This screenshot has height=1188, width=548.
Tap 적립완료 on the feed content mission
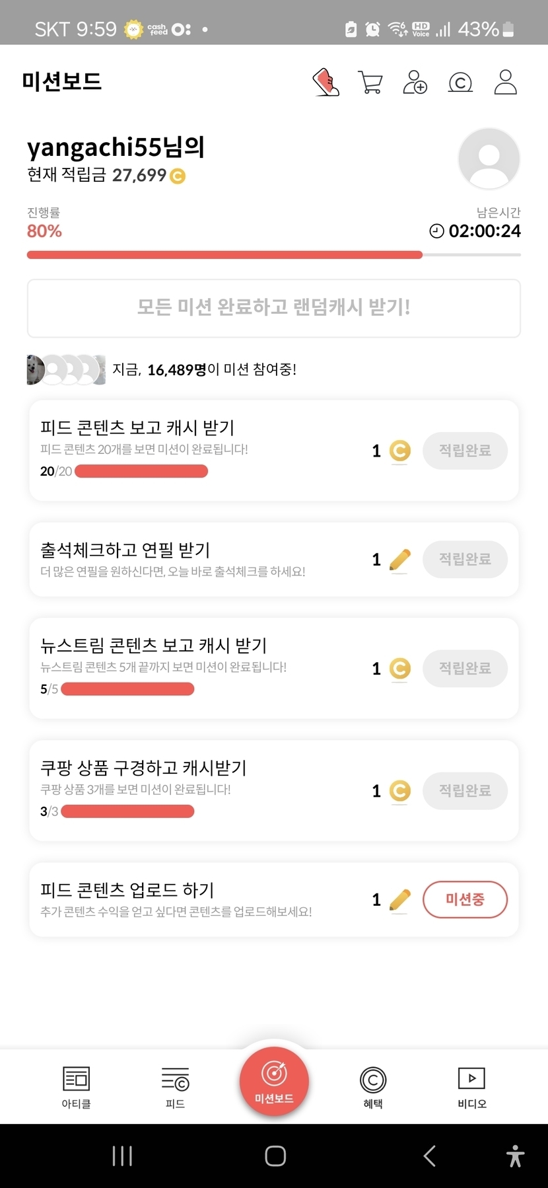pos(465,451)
